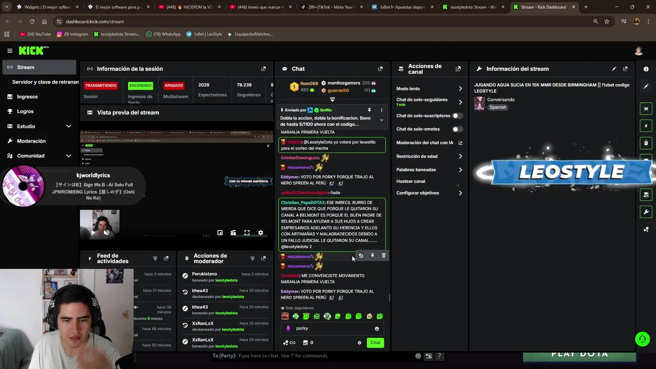Delete the hovered chat message

[x=383, y=255]
